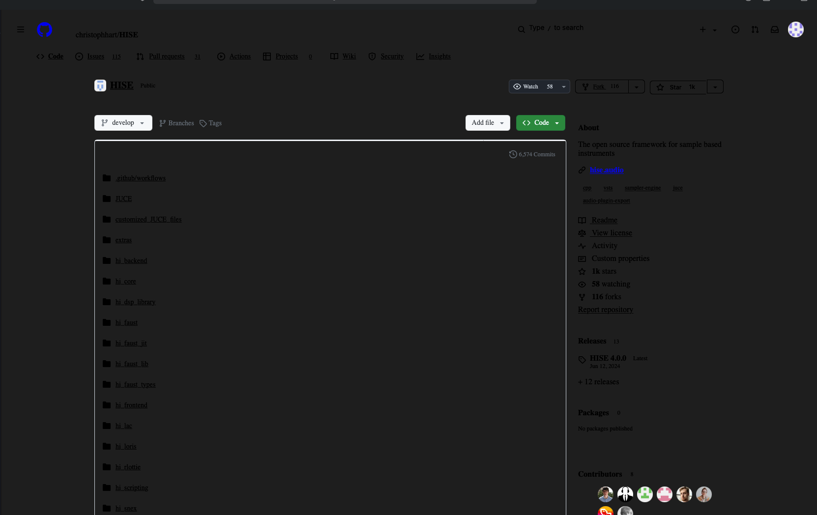
Task: Open the hi_faust_lib folder
Action: [x=132, y=364]
